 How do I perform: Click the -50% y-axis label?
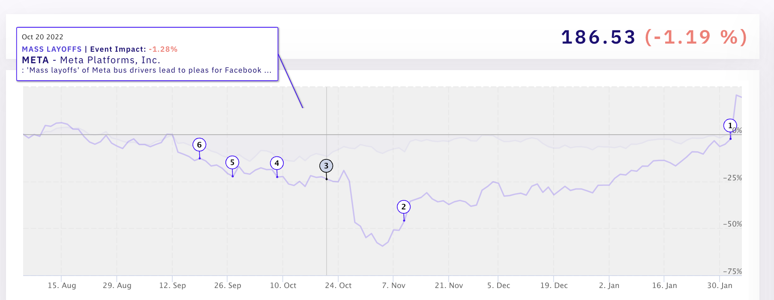732,224
